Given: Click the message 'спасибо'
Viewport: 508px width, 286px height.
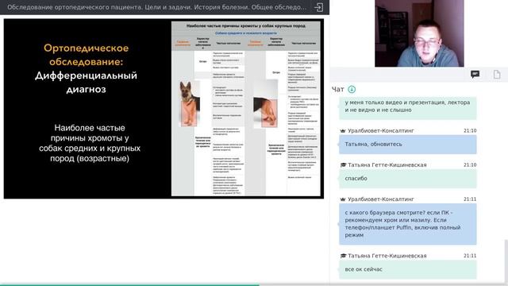Looking at the screenshot, I should pos(407,179).
